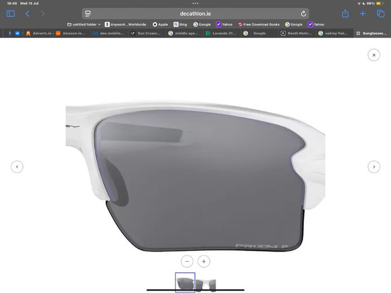The width and height of the screenshot is (391, 293).
Task: Switch to the dev.mobilis tab
Action: point(108,33)
